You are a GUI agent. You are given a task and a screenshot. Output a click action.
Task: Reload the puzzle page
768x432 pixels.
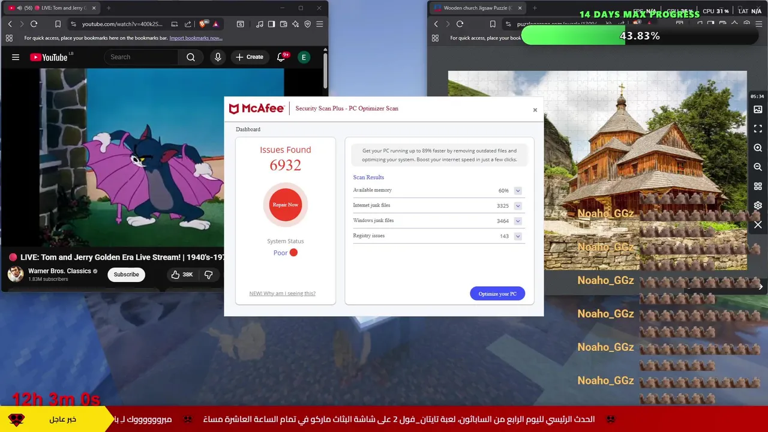click(x=460, y=24)
